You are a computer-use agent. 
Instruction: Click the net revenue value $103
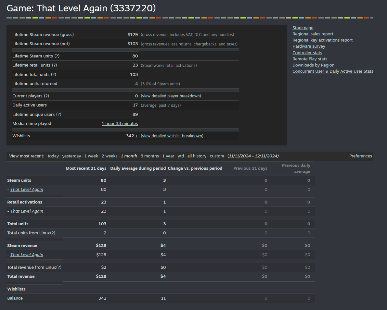(x=133, y=43)
